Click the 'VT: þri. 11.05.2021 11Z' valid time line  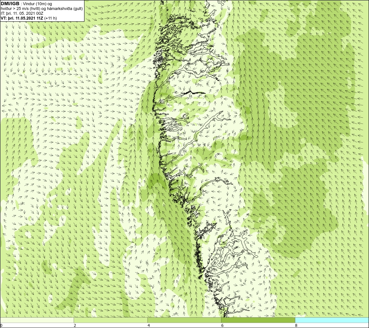(x=29, y=18)
